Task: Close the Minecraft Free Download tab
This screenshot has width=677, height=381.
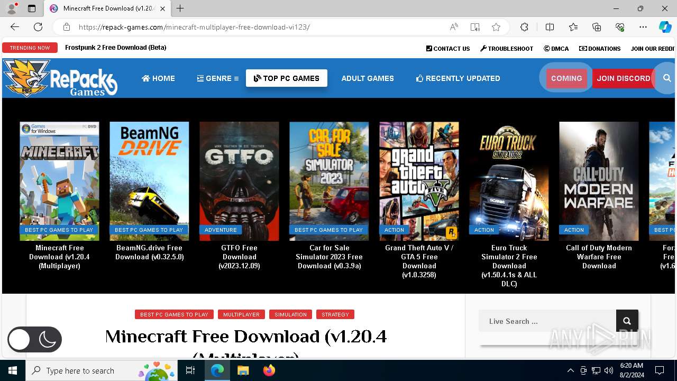Action: click(162, 8)
